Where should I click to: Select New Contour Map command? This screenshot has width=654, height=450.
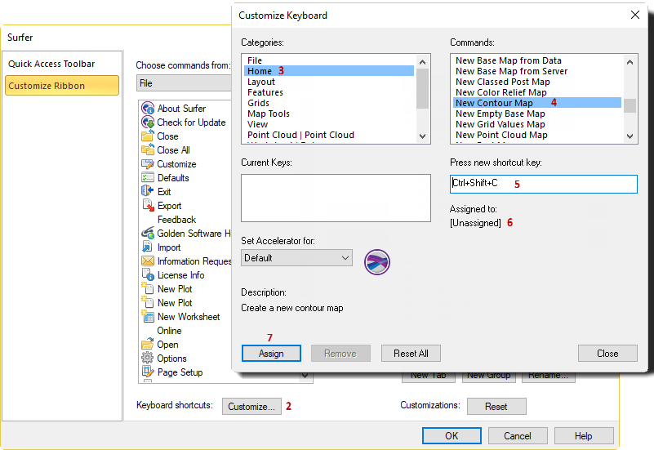(x=537, y=103)
